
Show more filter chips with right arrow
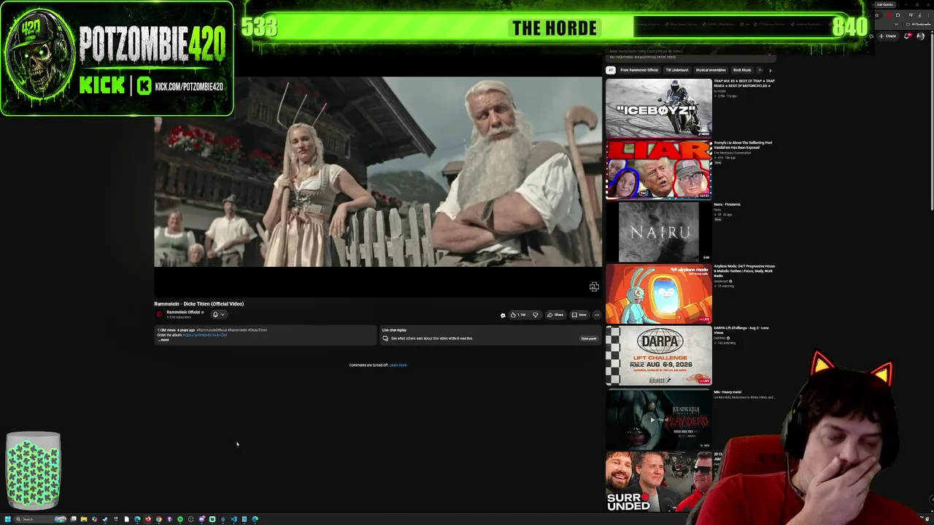coord(770,71)
